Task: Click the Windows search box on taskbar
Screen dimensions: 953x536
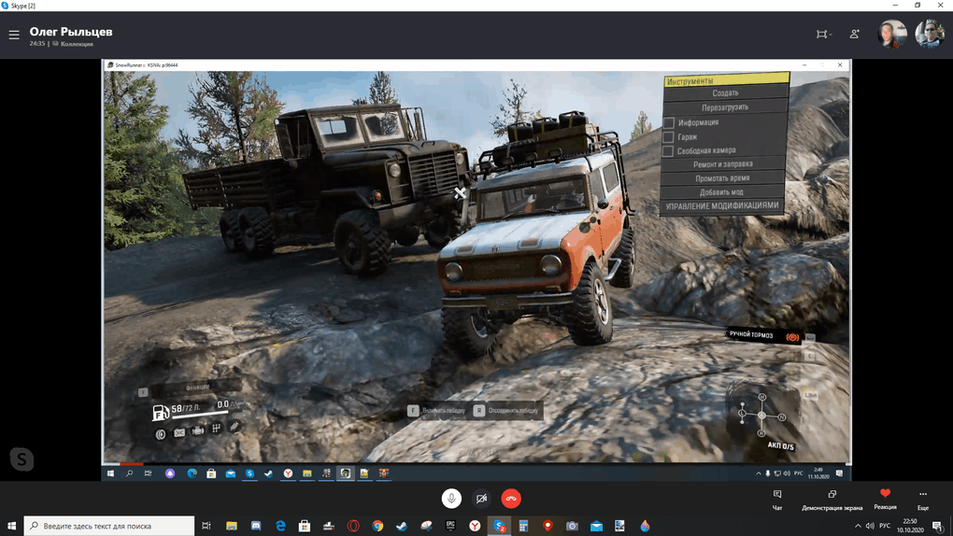Action: (109, 526)
